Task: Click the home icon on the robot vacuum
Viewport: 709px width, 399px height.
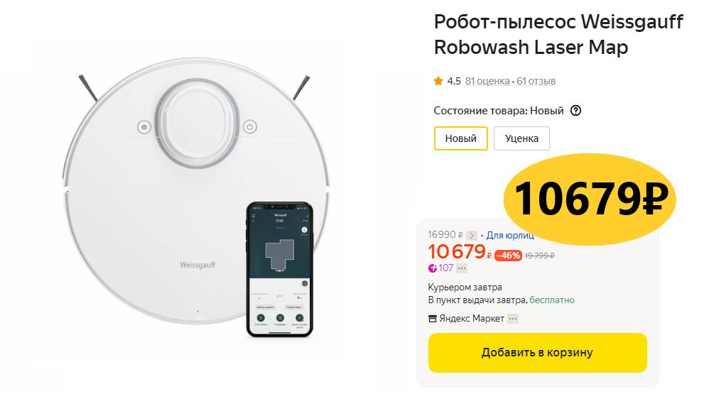Action: [x=144, y=127]
